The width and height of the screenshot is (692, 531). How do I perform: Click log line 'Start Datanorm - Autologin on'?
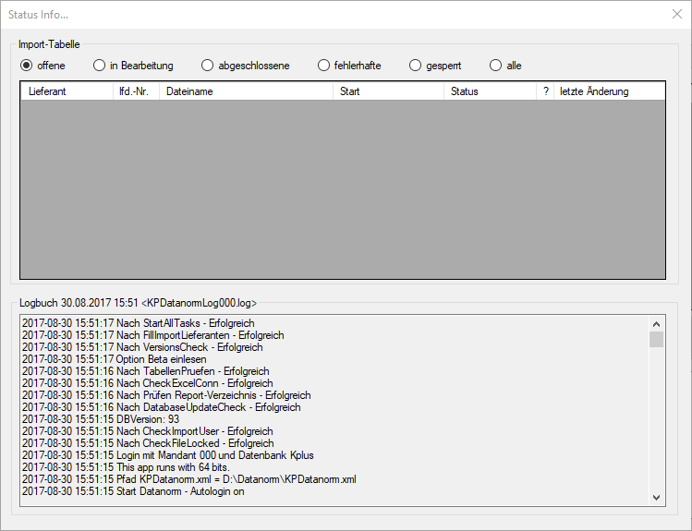(x=133, y=491)
